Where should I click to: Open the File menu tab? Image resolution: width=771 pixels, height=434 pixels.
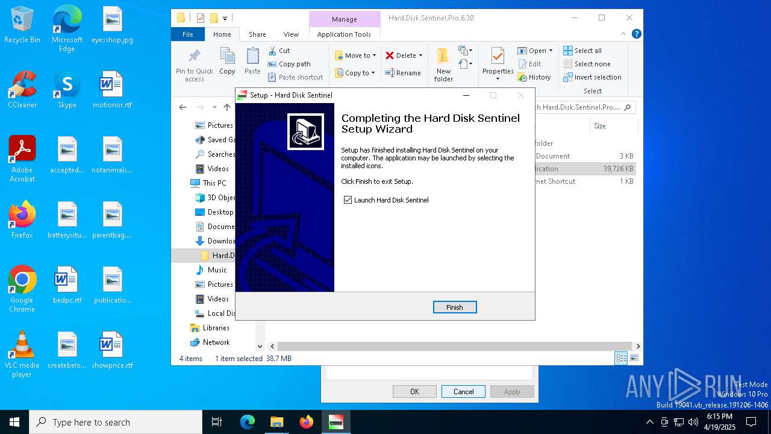188,34
